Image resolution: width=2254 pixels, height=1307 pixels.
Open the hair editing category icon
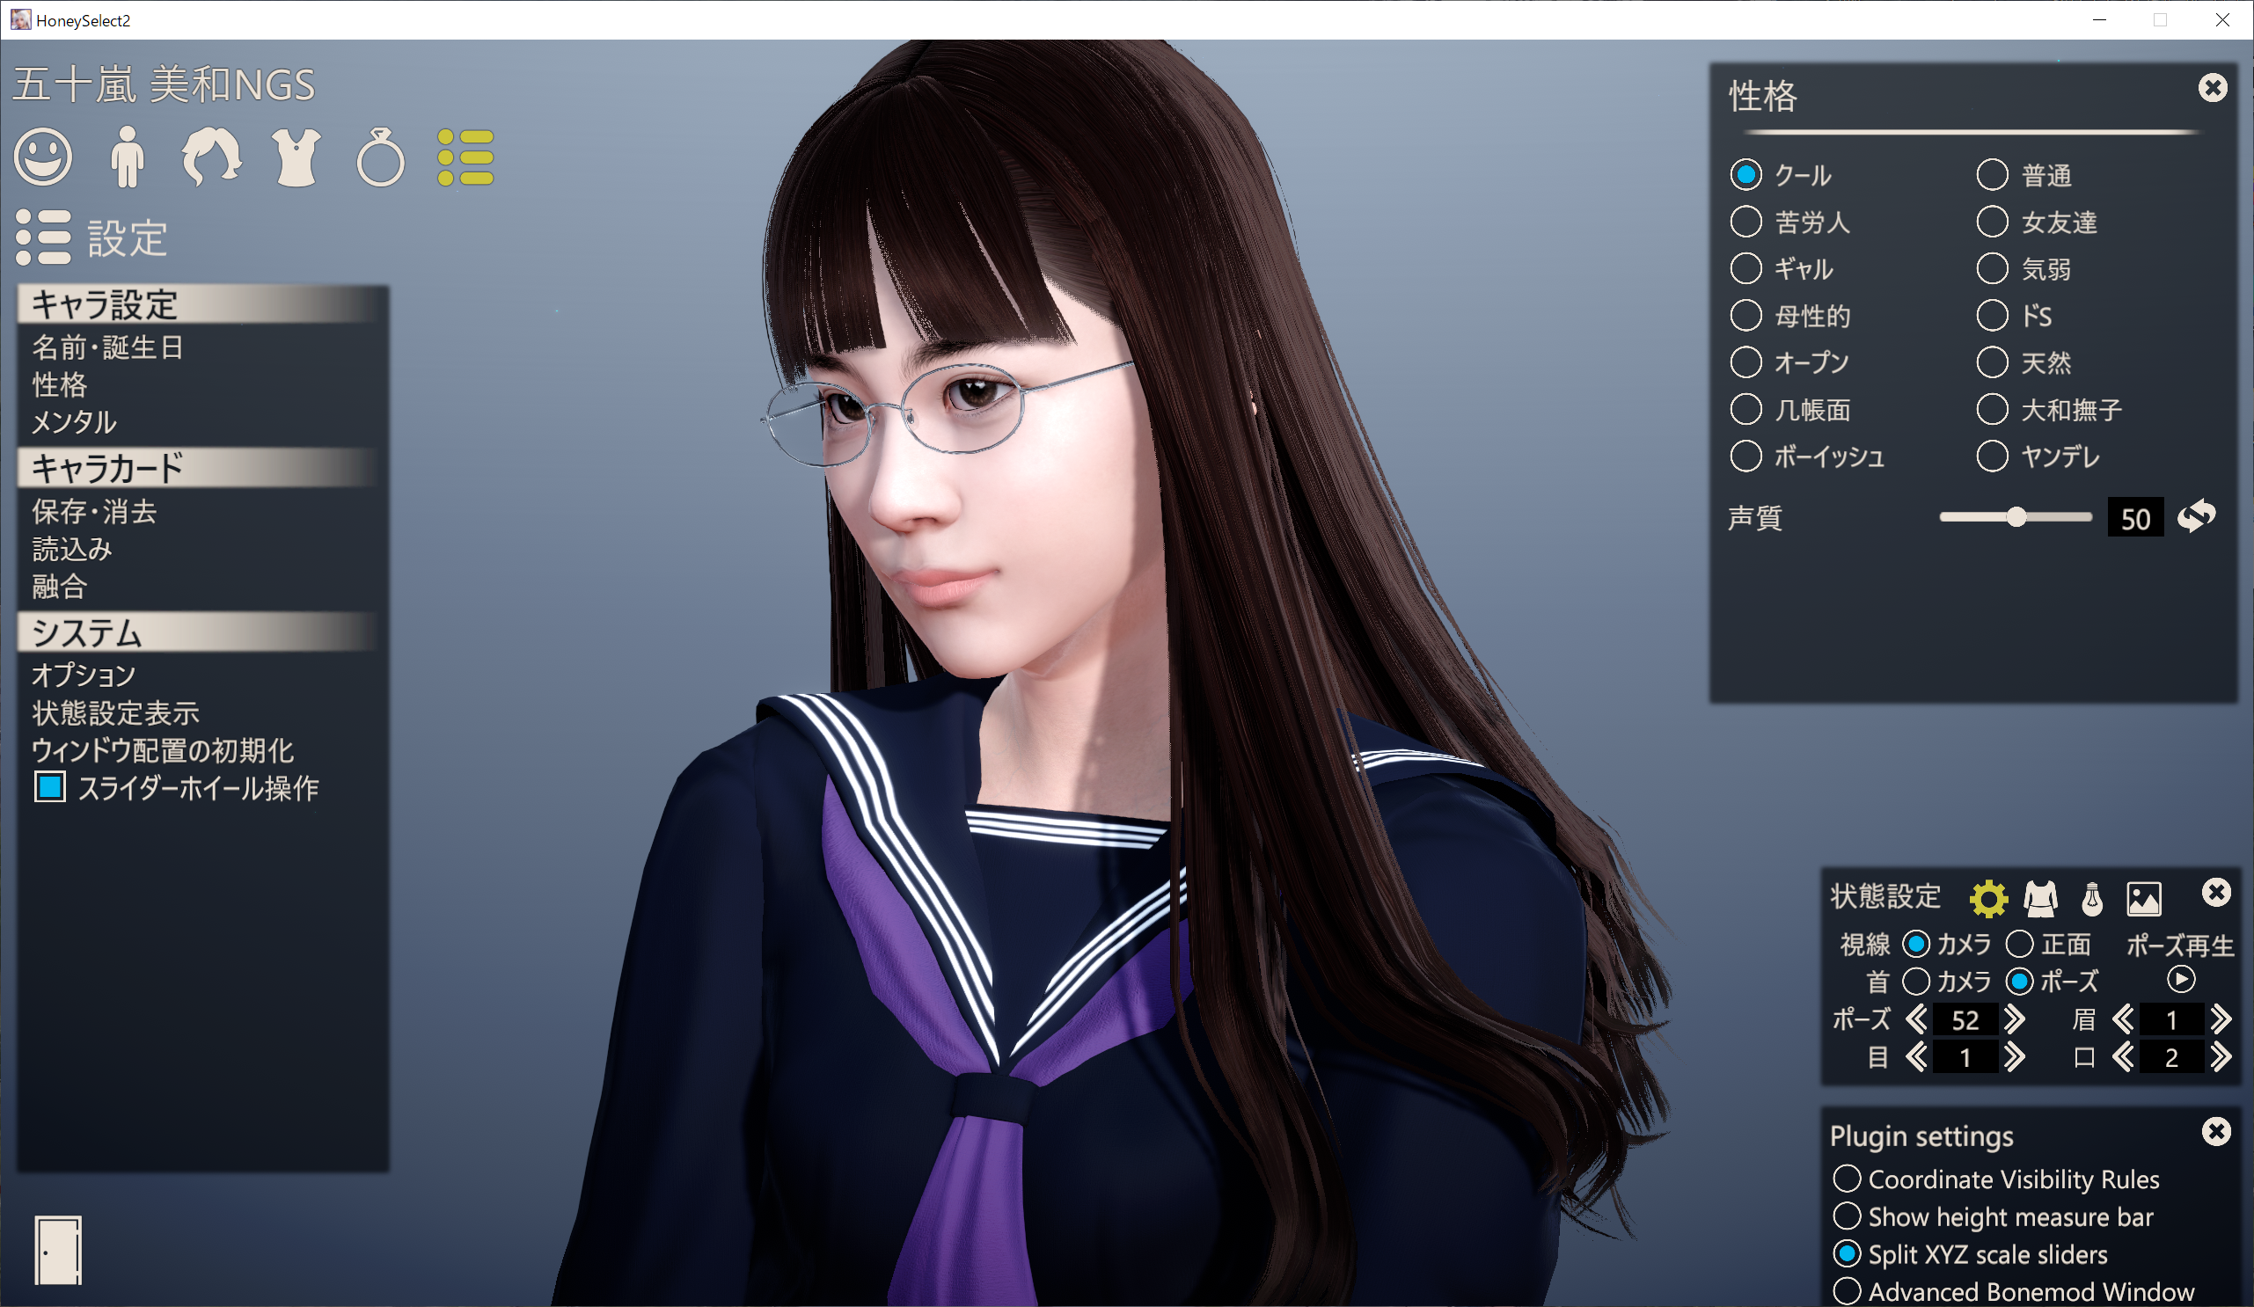[x=211, y=157]
